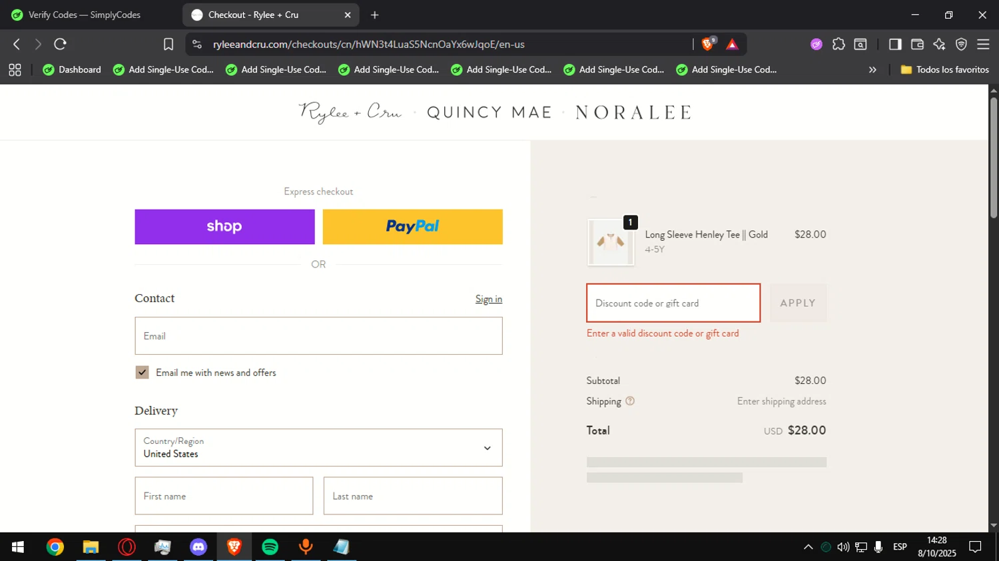Open Todos los favoritos folder
Image resolution: width=999 pixels, height=561 pixels.
[x=944, y=69]
